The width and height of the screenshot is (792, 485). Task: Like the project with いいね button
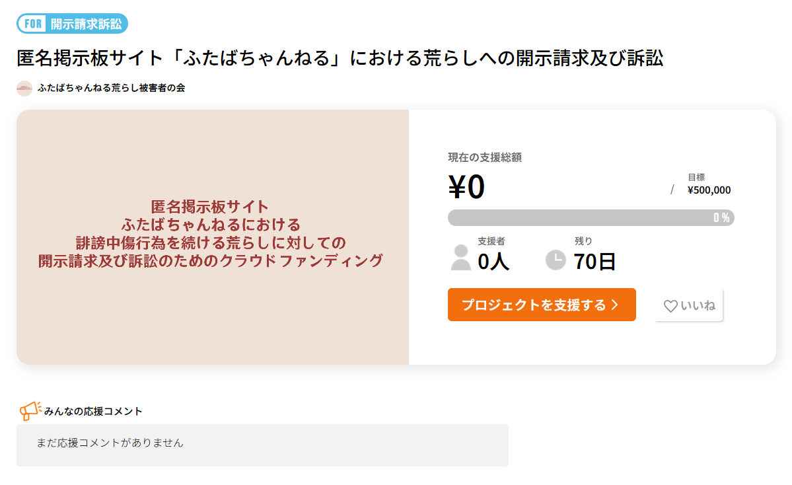pos(689,306)
